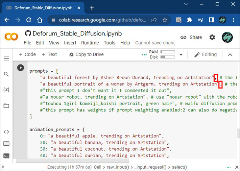
Task: Click the horizontal scrollbar under the code cell
Action: (x=73, y=161)
